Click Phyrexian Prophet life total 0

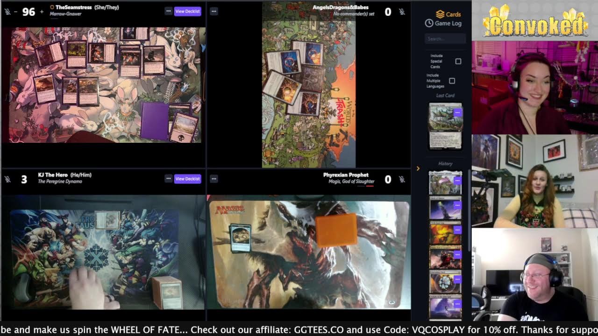tap(388, 179)
